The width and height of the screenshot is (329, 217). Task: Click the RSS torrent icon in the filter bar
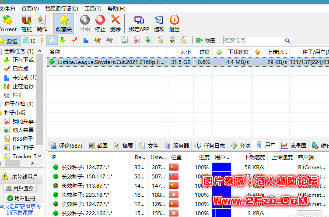(x=161, y=40)
